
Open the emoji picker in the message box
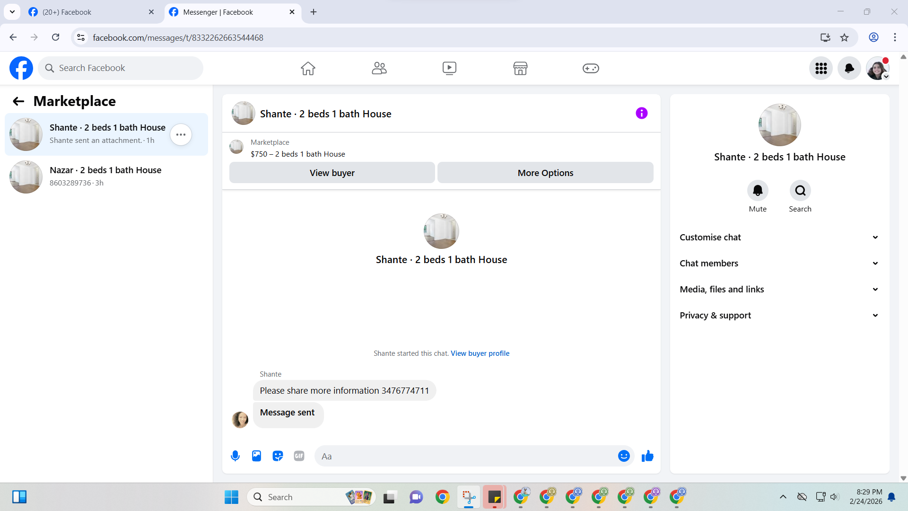(624, 456)
